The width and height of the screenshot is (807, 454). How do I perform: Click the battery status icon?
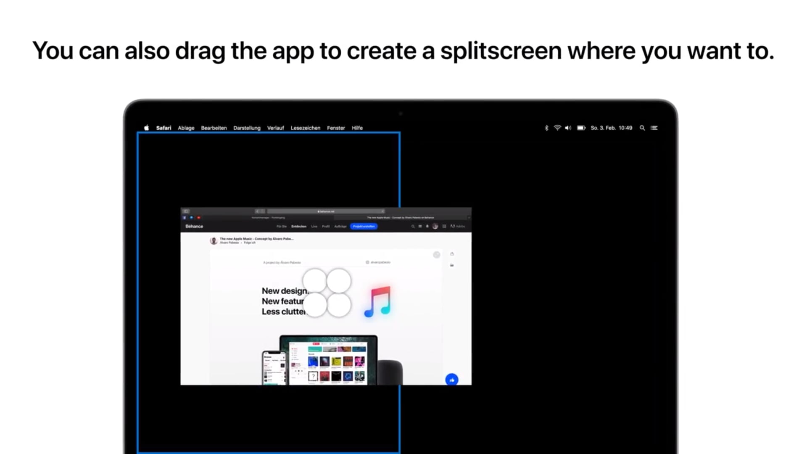581,128
